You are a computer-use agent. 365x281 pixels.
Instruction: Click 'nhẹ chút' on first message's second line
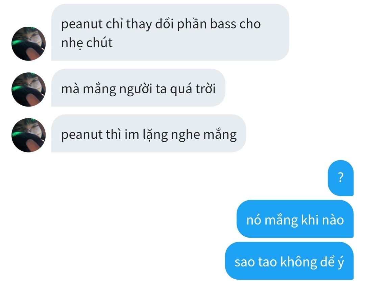[87, 44]
